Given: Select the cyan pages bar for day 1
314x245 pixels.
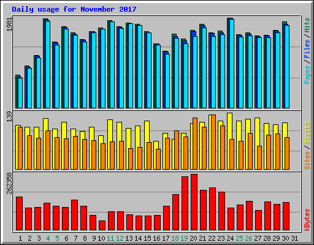Looking at the screenshot, I should point(20,93).
